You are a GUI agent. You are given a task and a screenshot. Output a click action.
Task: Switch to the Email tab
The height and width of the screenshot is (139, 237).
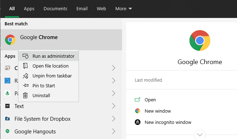[x=82, y=8]
